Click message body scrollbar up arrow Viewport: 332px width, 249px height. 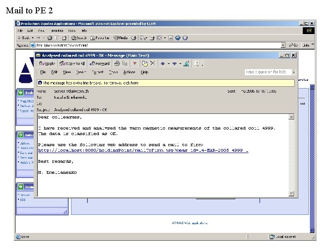(291, 117)
